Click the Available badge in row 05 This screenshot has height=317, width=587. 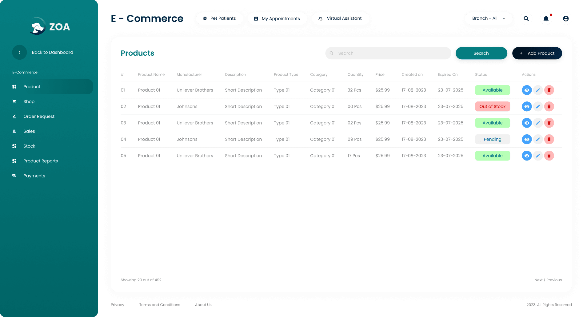(493, 156)
